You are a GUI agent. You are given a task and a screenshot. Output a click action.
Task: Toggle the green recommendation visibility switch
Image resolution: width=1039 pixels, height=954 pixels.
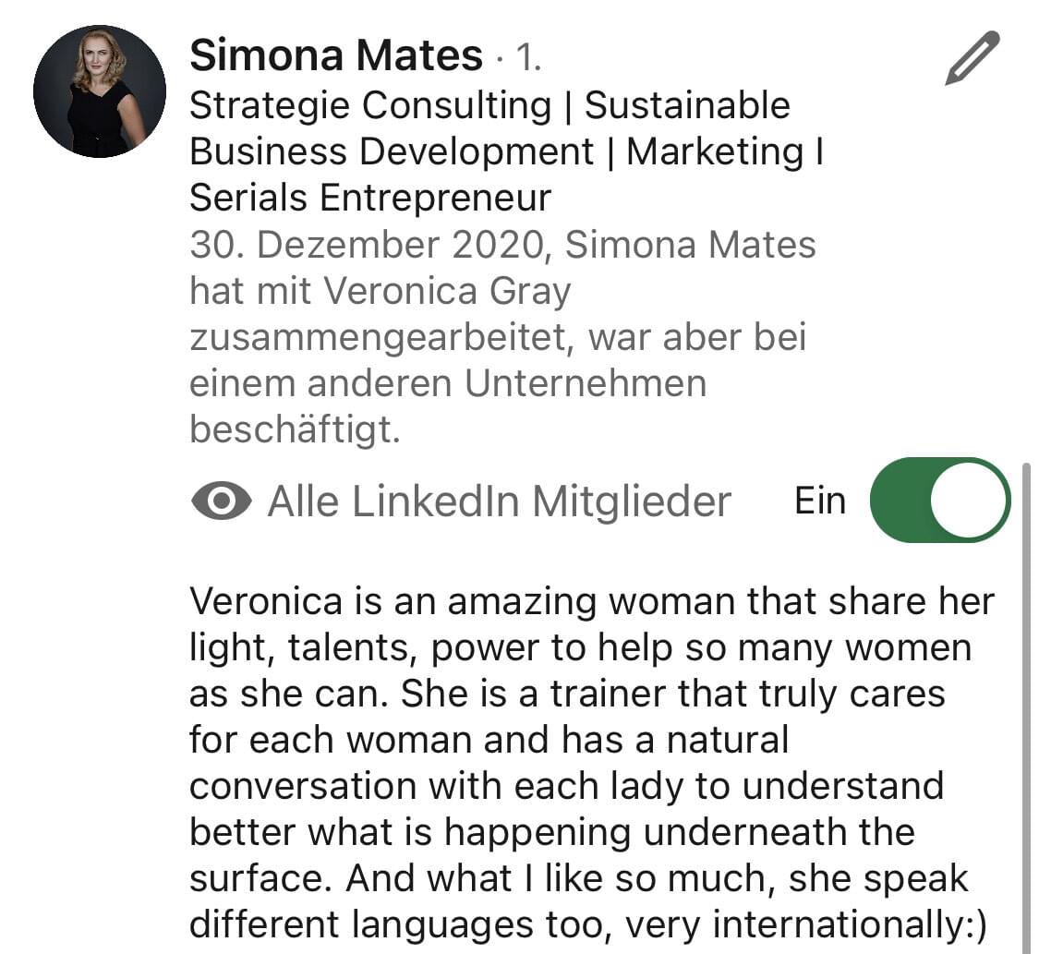click(x=940, y=500)
